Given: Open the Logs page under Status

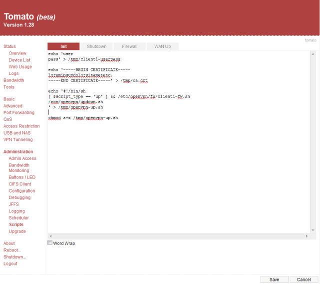Looking at the screenshot, I should click(x=13, y=73).
